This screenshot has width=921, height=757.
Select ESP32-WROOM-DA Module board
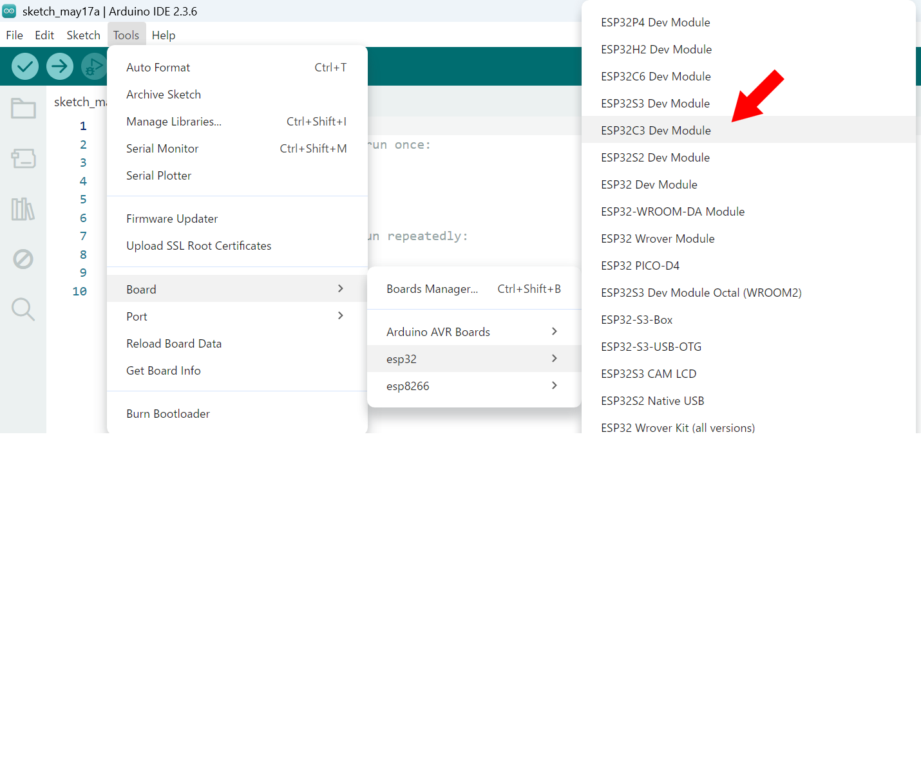pos(748,212)
